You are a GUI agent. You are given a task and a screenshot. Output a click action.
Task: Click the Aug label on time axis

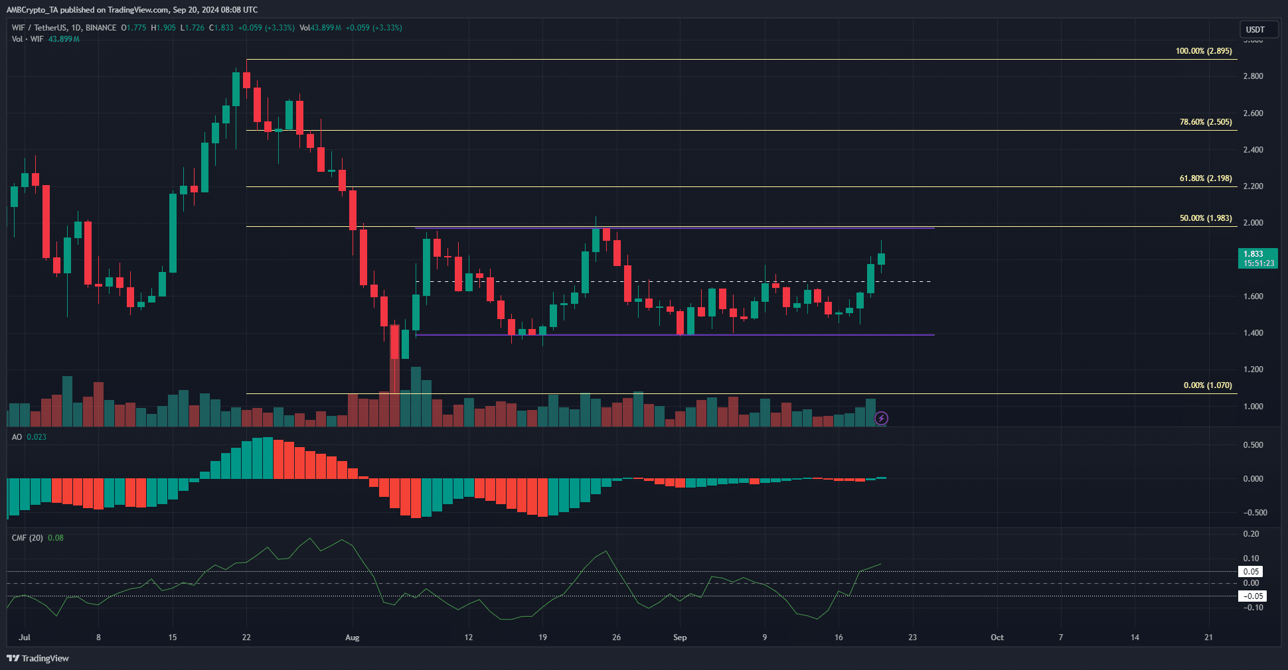tap(353, 637)
